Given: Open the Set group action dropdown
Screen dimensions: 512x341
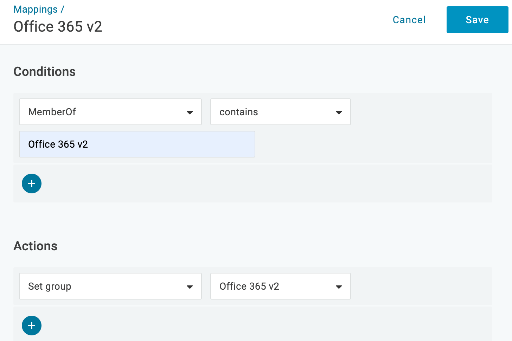Looking at the screenshot, I should pyautogui.click(x=110, y=286).
